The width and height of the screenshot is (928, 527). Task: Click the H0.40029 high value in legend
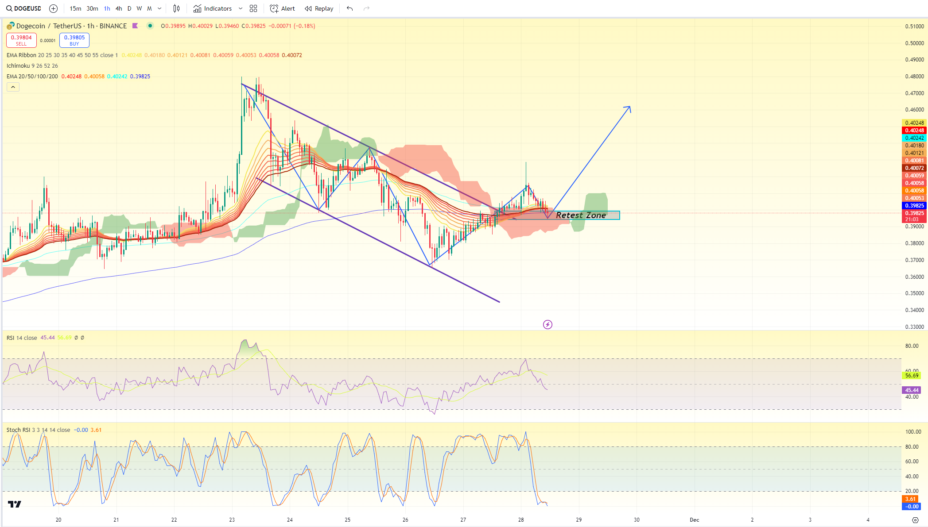click(200, 26)
